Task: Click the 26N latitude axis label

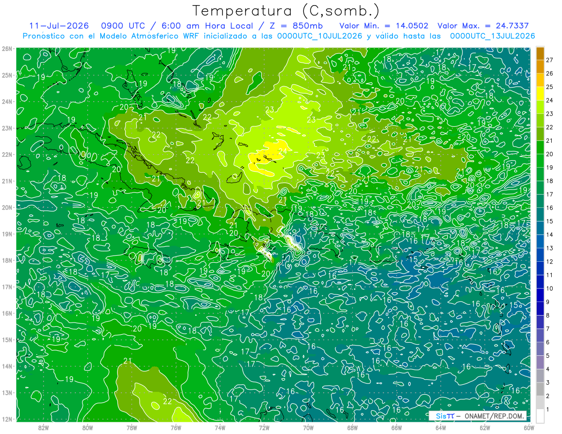Action: coord(7,49)
